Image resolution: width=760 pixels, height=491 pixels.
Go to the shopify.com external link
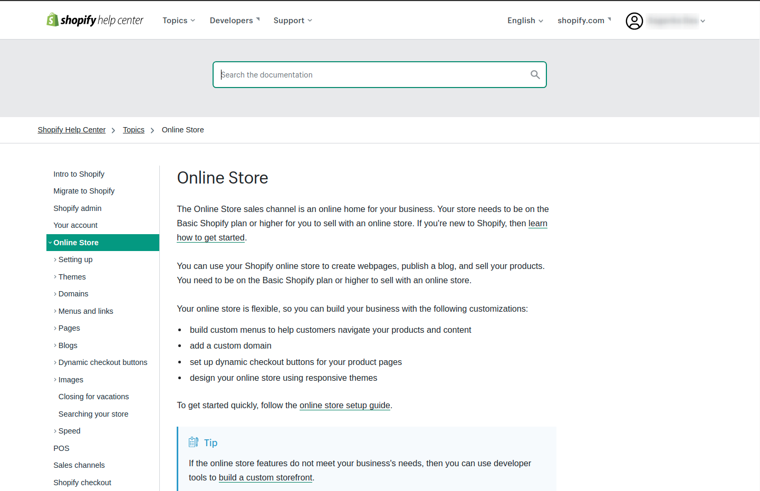[x=584, y=21]
